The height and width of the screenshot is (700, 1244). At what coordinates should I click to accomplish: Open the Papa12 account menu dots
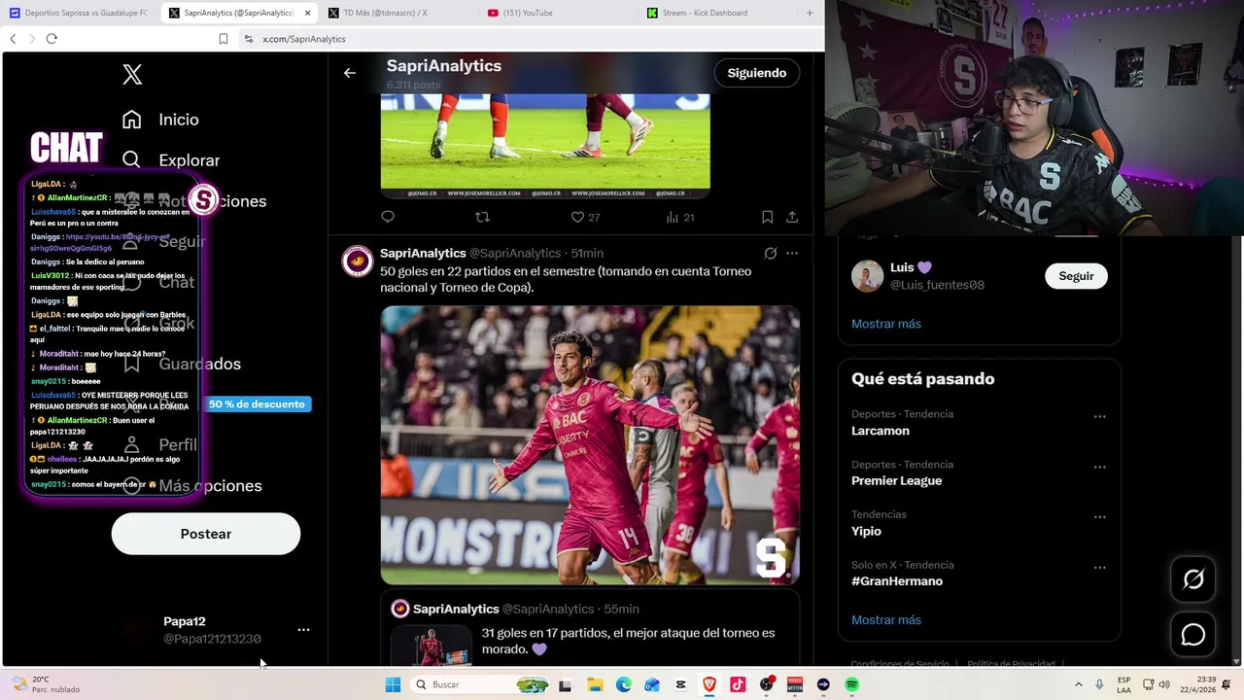(303, 630)
